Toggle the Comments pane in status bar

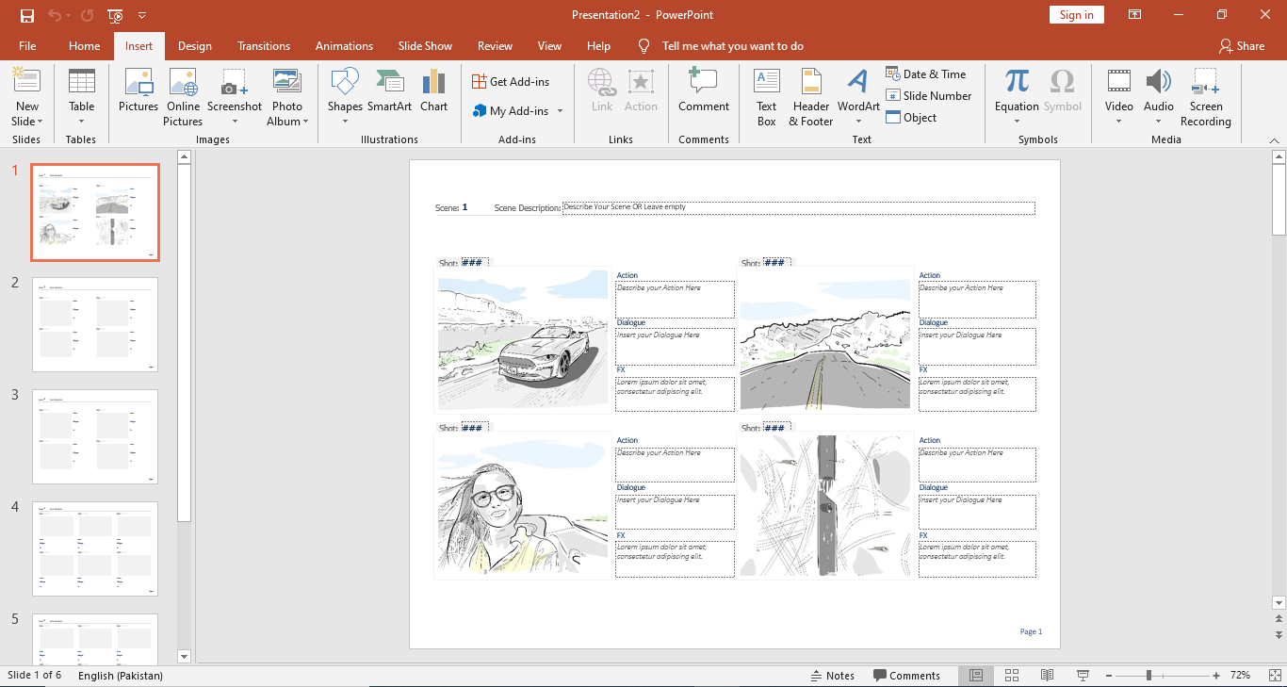click(906, 676)
